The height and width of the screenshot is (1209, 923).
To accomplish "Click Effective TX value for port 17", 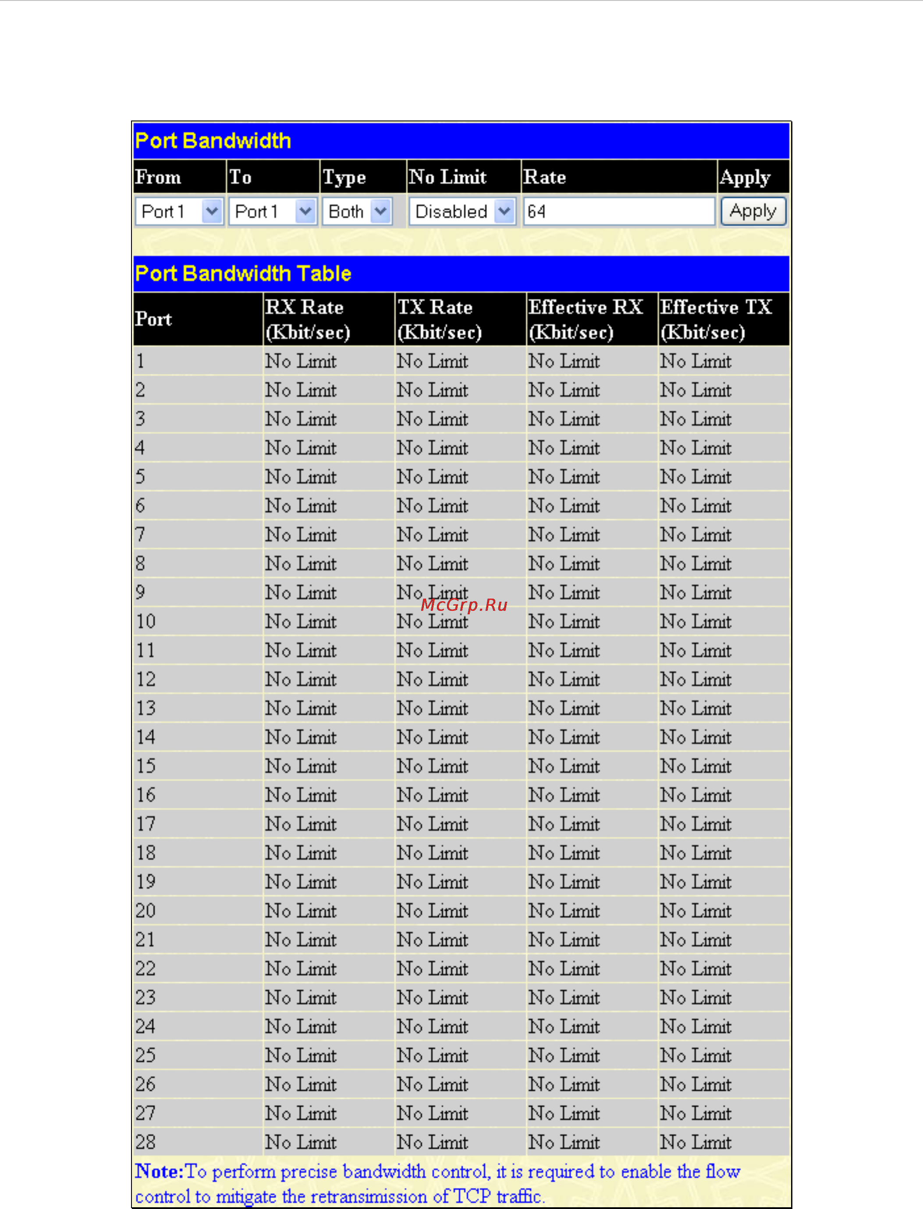I will pos(696,824).
